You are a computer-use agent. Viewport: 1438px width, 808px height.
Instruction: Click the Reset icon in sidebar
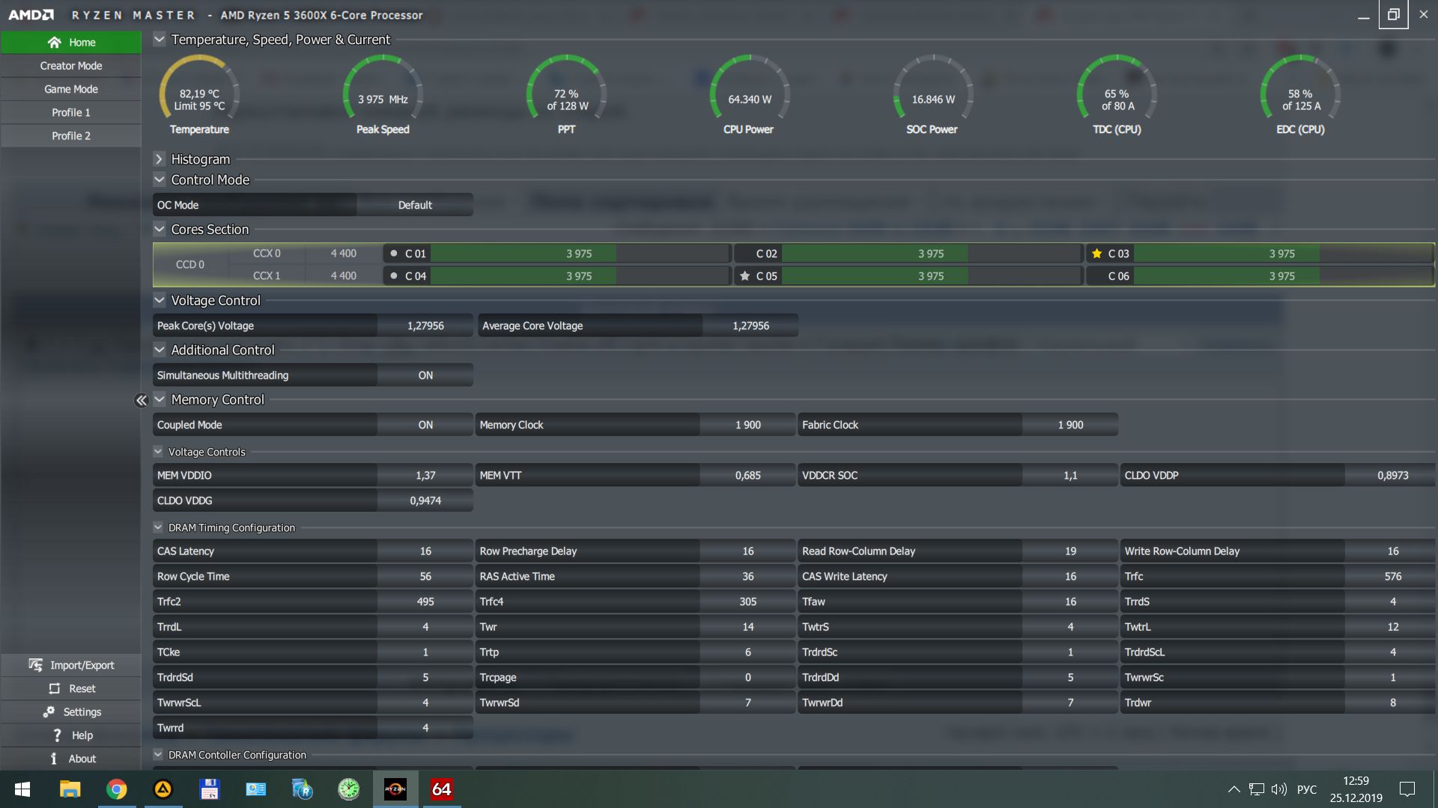pyautogui.click(x=54, y=688)
